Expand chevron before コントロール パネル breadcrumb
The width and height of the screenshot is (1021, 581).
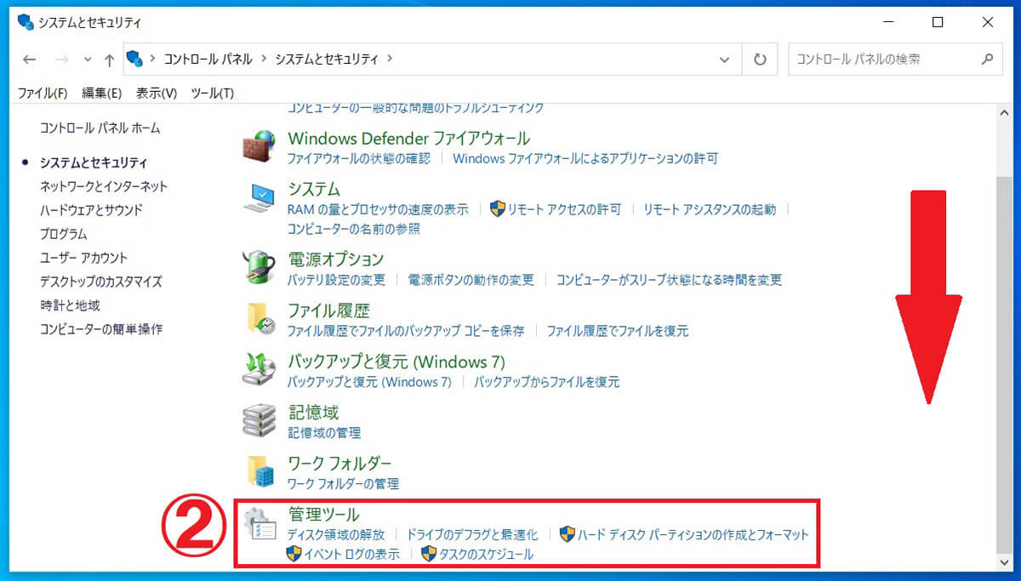point(153,59)
